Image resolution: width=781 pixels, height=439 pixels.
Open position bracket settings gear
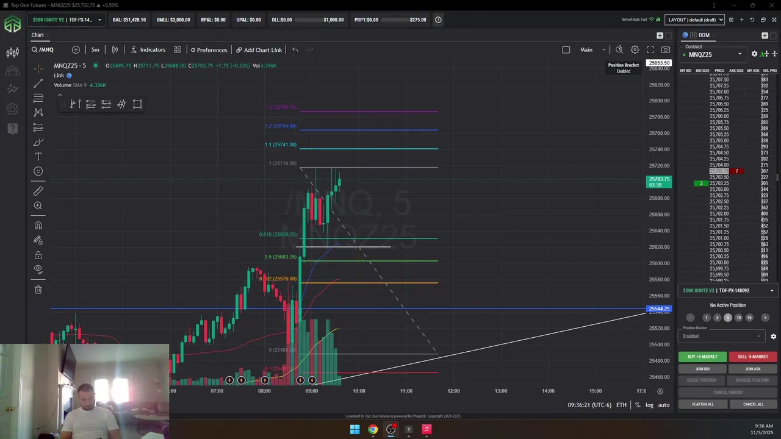773,337
